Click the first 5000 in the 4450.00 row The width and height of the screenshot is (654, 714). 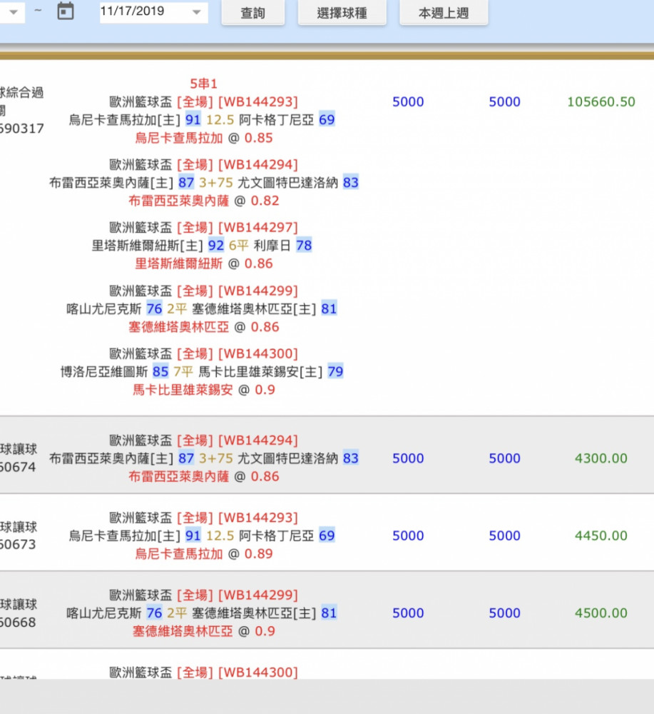(x=408, y=535)
